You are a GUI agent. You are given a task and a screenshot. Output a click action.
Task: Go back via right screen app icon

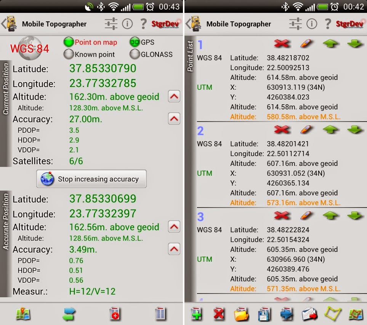coord(194,24)
